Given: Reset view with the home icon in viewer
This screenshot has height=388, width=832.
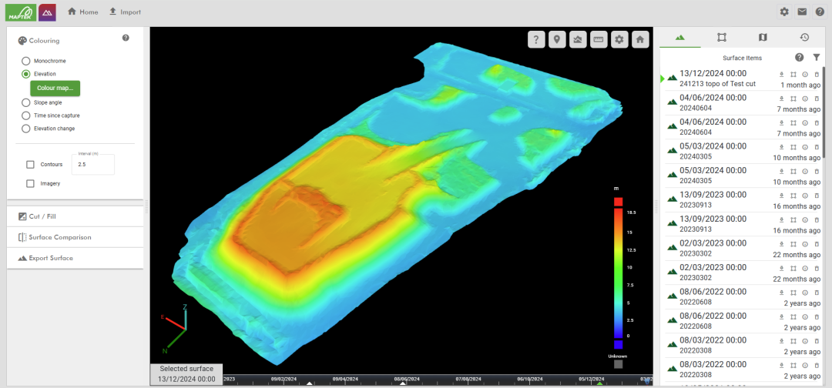Looking at the screenshot, I should click(x=639, y=40).
